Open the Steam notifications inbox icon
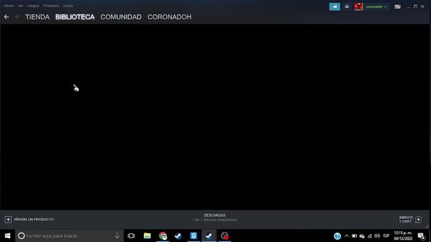This screenshot has width=431, height=242. [x=347, y=7]
